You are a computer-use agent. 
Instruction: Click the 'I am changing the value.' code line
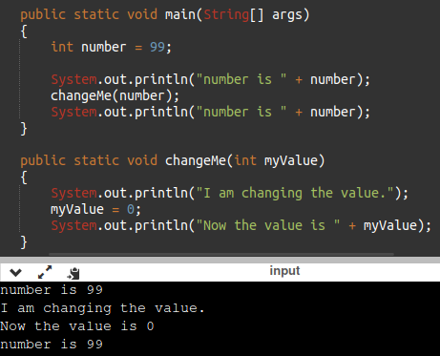(229, 193)
